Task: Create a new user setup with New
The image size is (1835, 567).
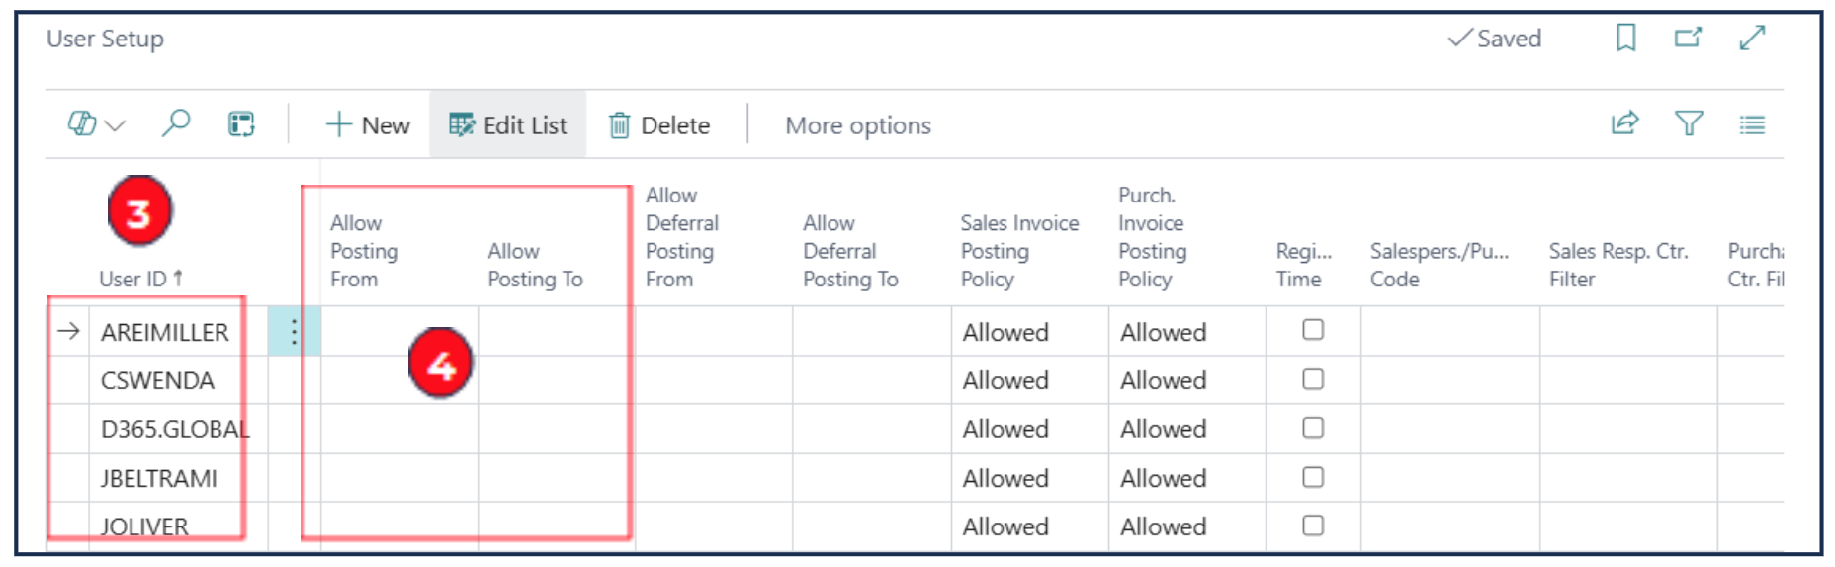Action: (x=368, y=125)
